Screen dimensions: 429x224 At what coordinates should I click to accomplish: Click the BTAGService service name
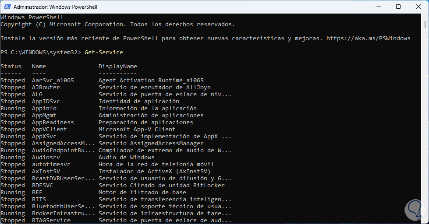tap(51, 220)
